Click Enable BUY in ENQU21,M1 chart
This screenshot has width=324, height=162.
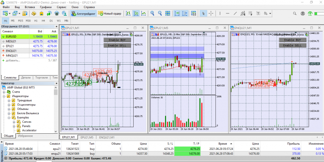[x=292, y=40]
